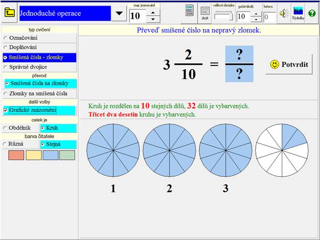Adjust the 'velikost obrázku' slider
This screenshot has width=320, height=240.
(224, 17)
